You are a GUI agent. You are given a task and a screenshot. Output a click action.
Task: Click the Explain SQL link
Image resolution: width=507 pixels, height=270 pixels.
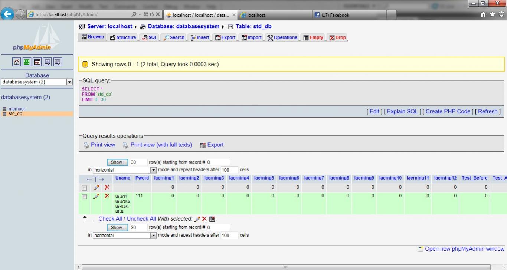click(402, 111)
